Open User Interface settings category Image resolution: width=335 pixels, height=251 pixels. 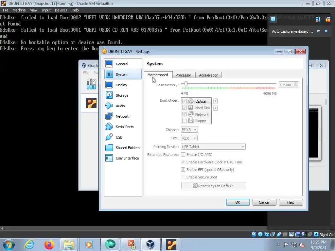[123, 158]
